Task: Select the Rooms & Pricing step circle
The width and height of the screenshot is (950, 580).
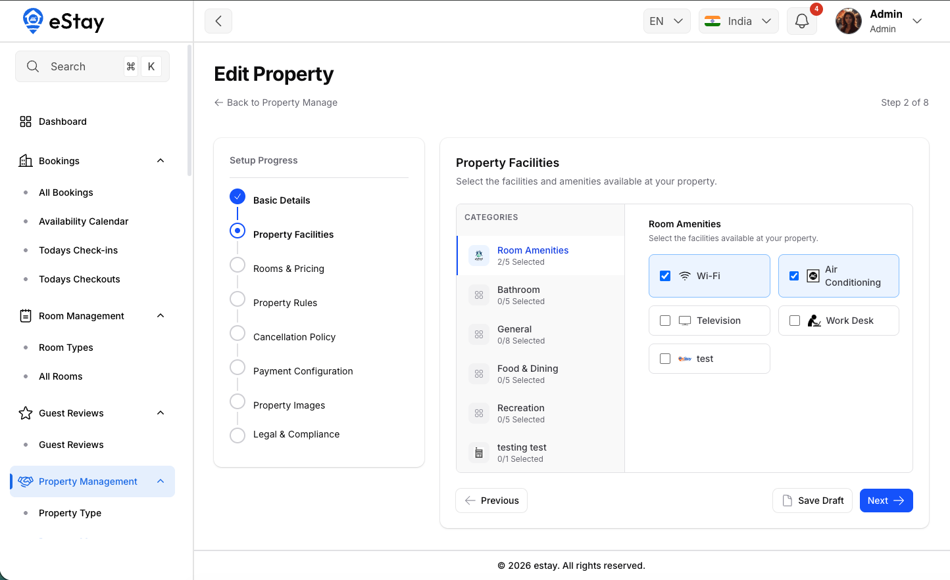Action: [x=238, y=265]
